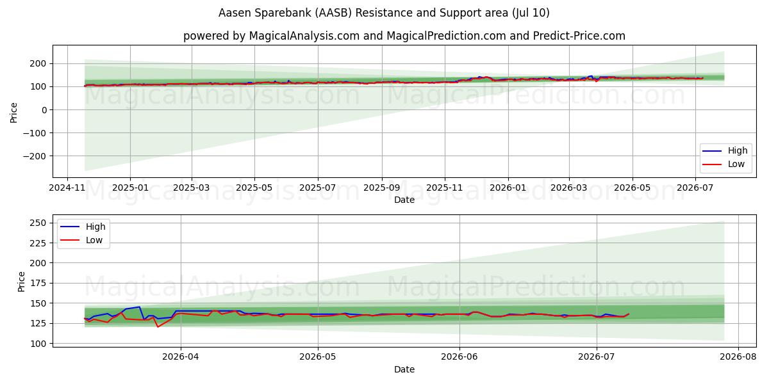Click the top chart y-axis value '0'
The width and height of the screenshot is (769, 384).
click(x=44, y=110)
